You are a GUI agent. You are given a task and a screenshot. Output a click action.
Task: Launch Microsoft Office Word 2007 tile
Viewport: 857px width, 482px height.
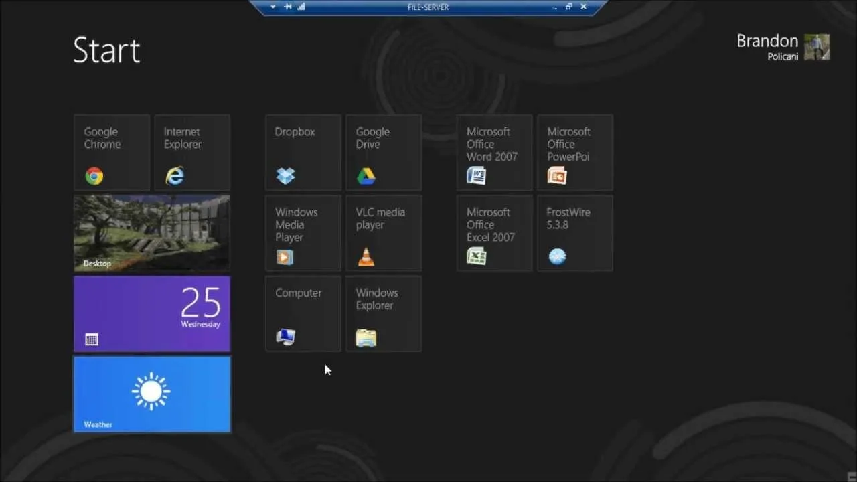coord(495,153)
